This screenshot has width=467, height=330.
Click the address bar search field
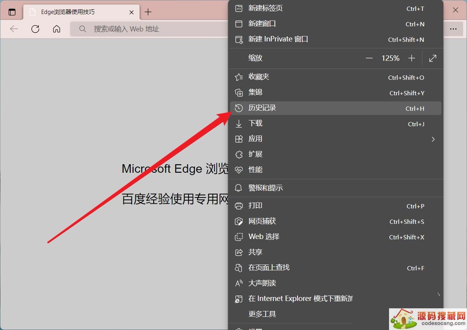[x=151, y=29]
